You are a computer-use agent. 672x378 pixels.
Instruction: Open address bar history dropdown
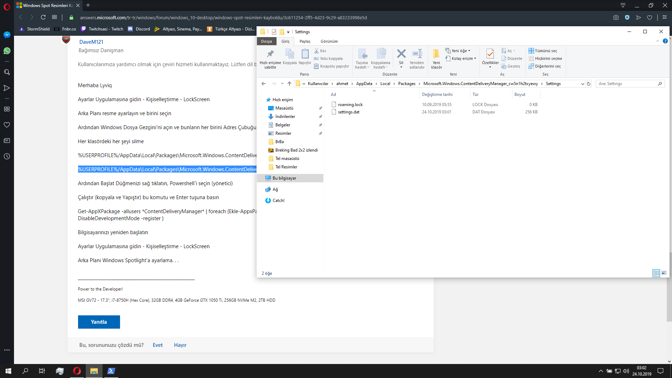tap(582, 84)
